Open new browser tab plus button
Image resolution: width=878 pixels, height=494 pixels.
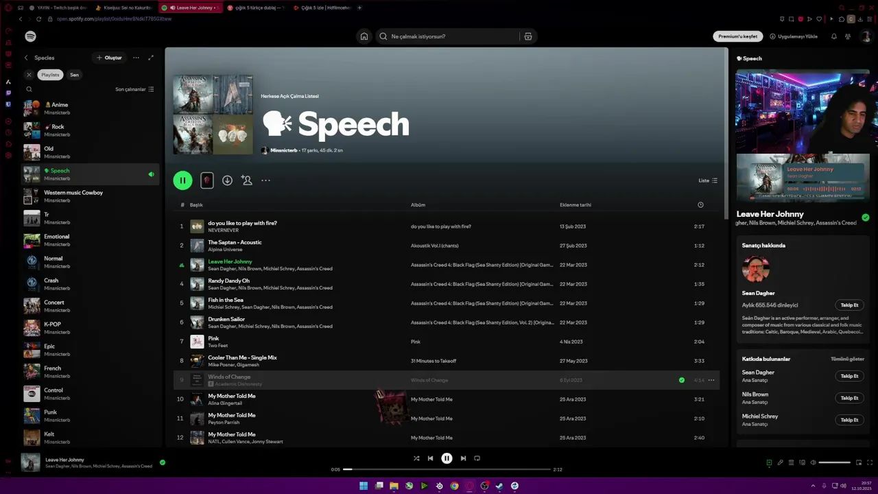359,8
